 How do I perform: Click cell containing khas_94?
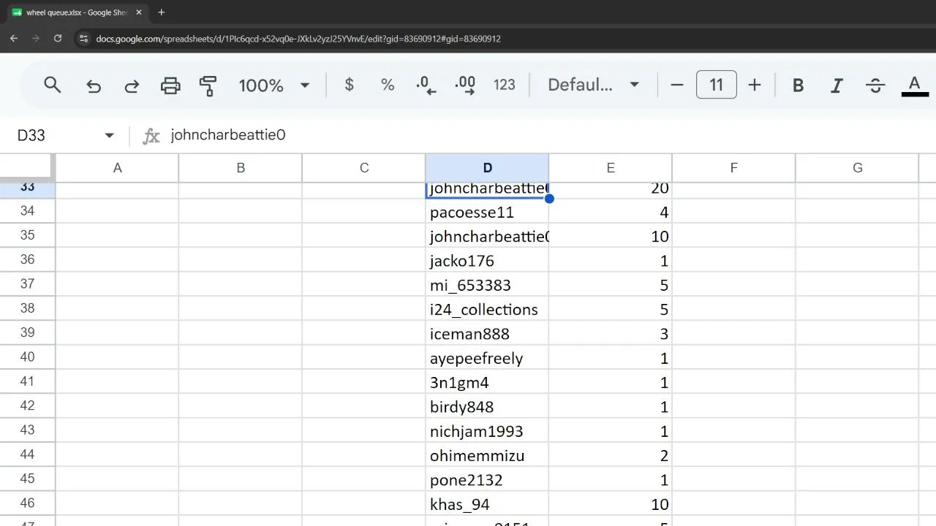point(487,504)
